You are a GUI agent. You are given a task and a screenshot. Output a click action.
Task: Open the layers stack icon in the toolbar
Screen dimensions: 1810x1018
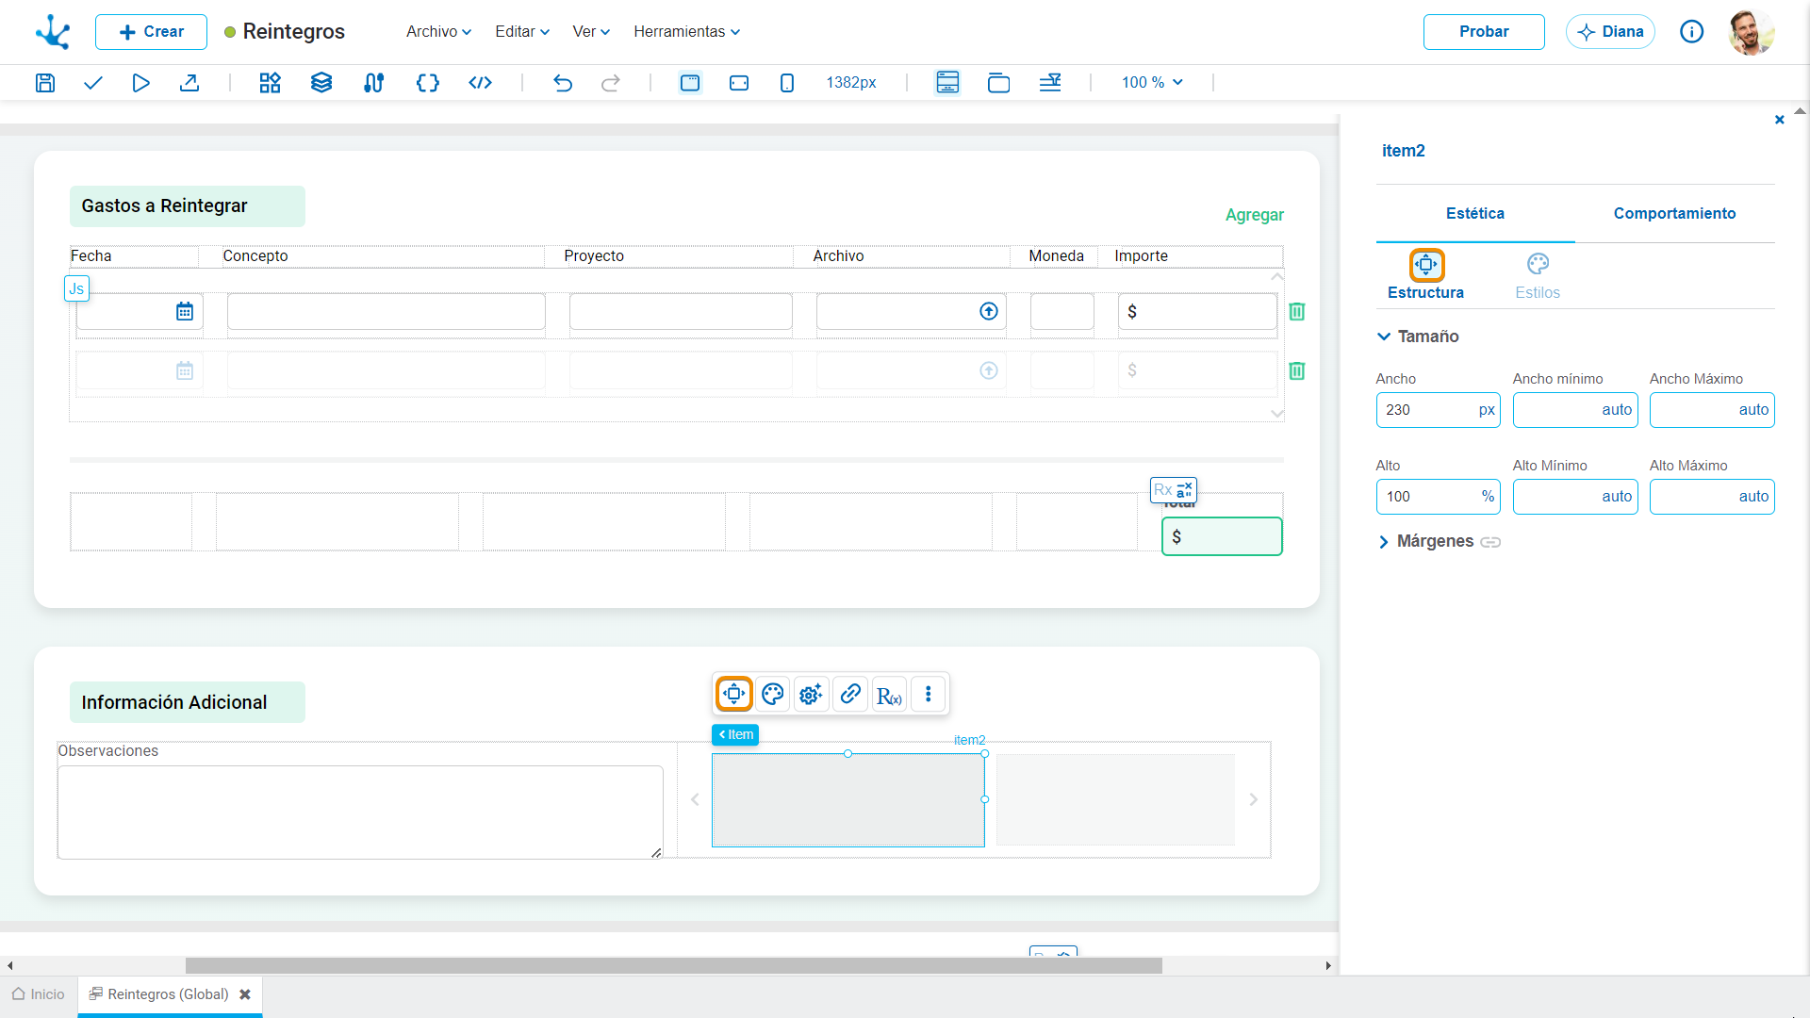pos(321,83)
